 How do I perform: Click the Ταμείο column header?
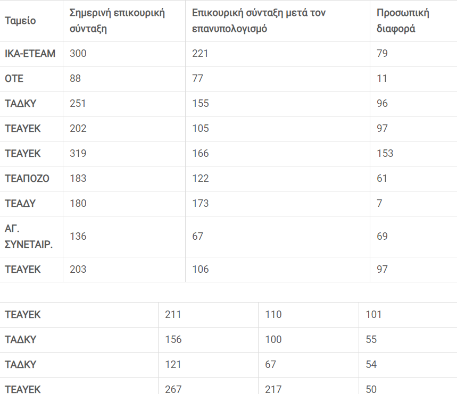pos(21,21)
